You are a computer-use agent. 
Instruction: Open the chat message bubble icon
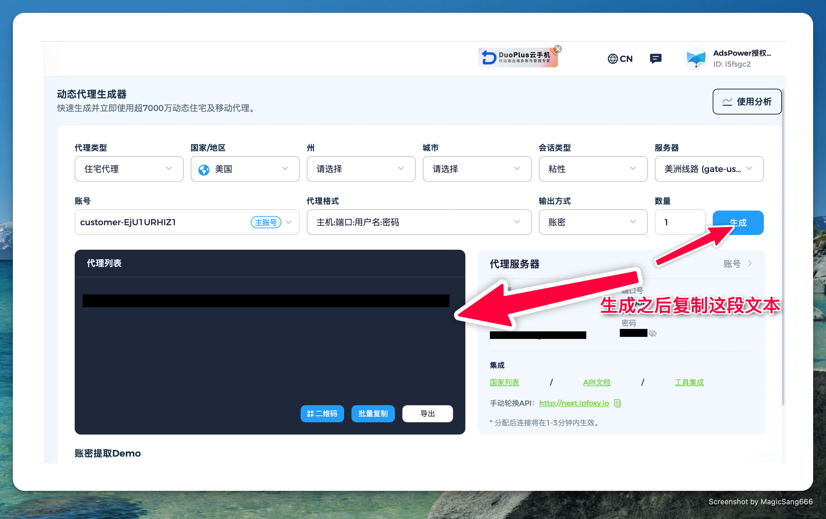pyautogui.click(x=655, y=59)
